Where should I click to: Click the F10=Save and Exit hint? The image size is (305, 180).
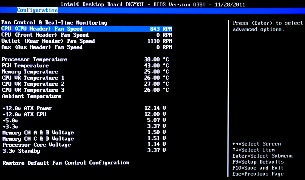tap(258, 168)
